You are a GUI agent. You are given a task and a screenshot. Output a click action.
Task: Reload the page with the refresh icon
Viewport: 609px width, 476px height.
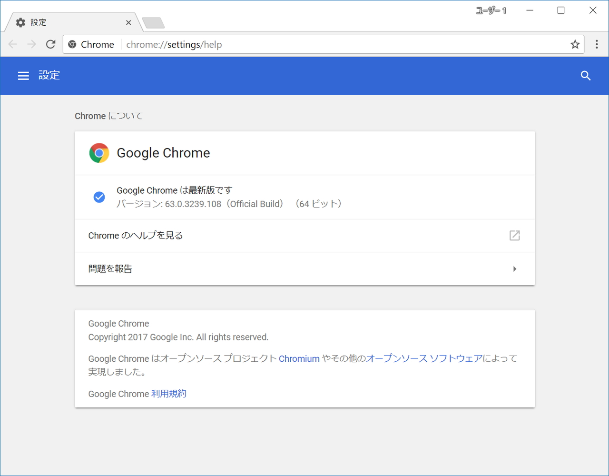coord(50,44)
